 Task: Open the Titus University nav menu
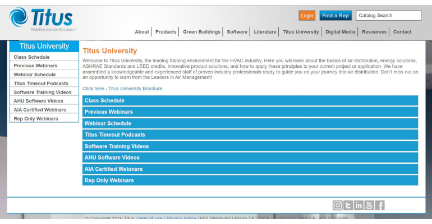(x=301, y=32)
